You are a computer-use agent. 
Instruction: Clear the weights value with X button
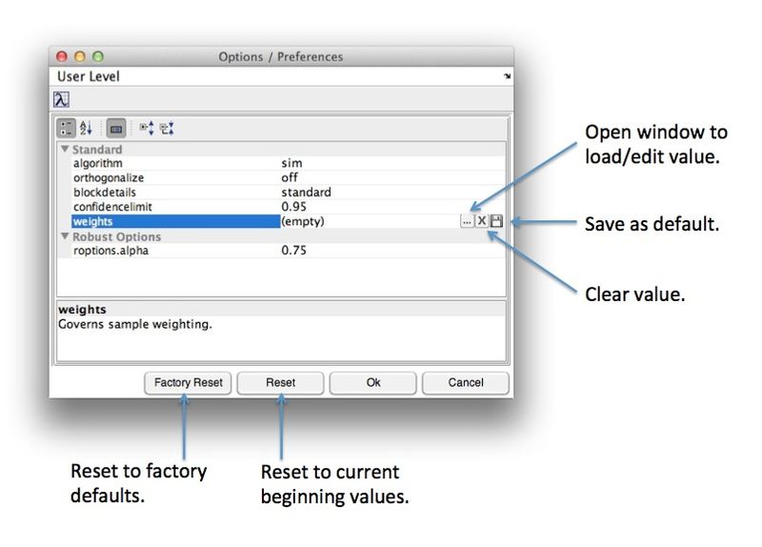(481, 221)
